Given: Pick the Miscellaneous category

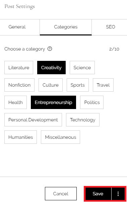Looking at the screenshot, I should pos(61,137).
